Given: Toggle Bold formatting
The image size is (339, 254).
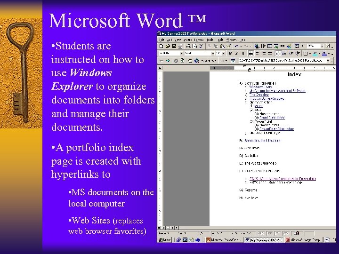Looking at the screenshot, I should [230, 53].
